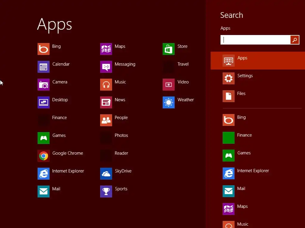Open Google Chrome icon
This screenshot has width=305, height=228.
[x=43, y=156]
